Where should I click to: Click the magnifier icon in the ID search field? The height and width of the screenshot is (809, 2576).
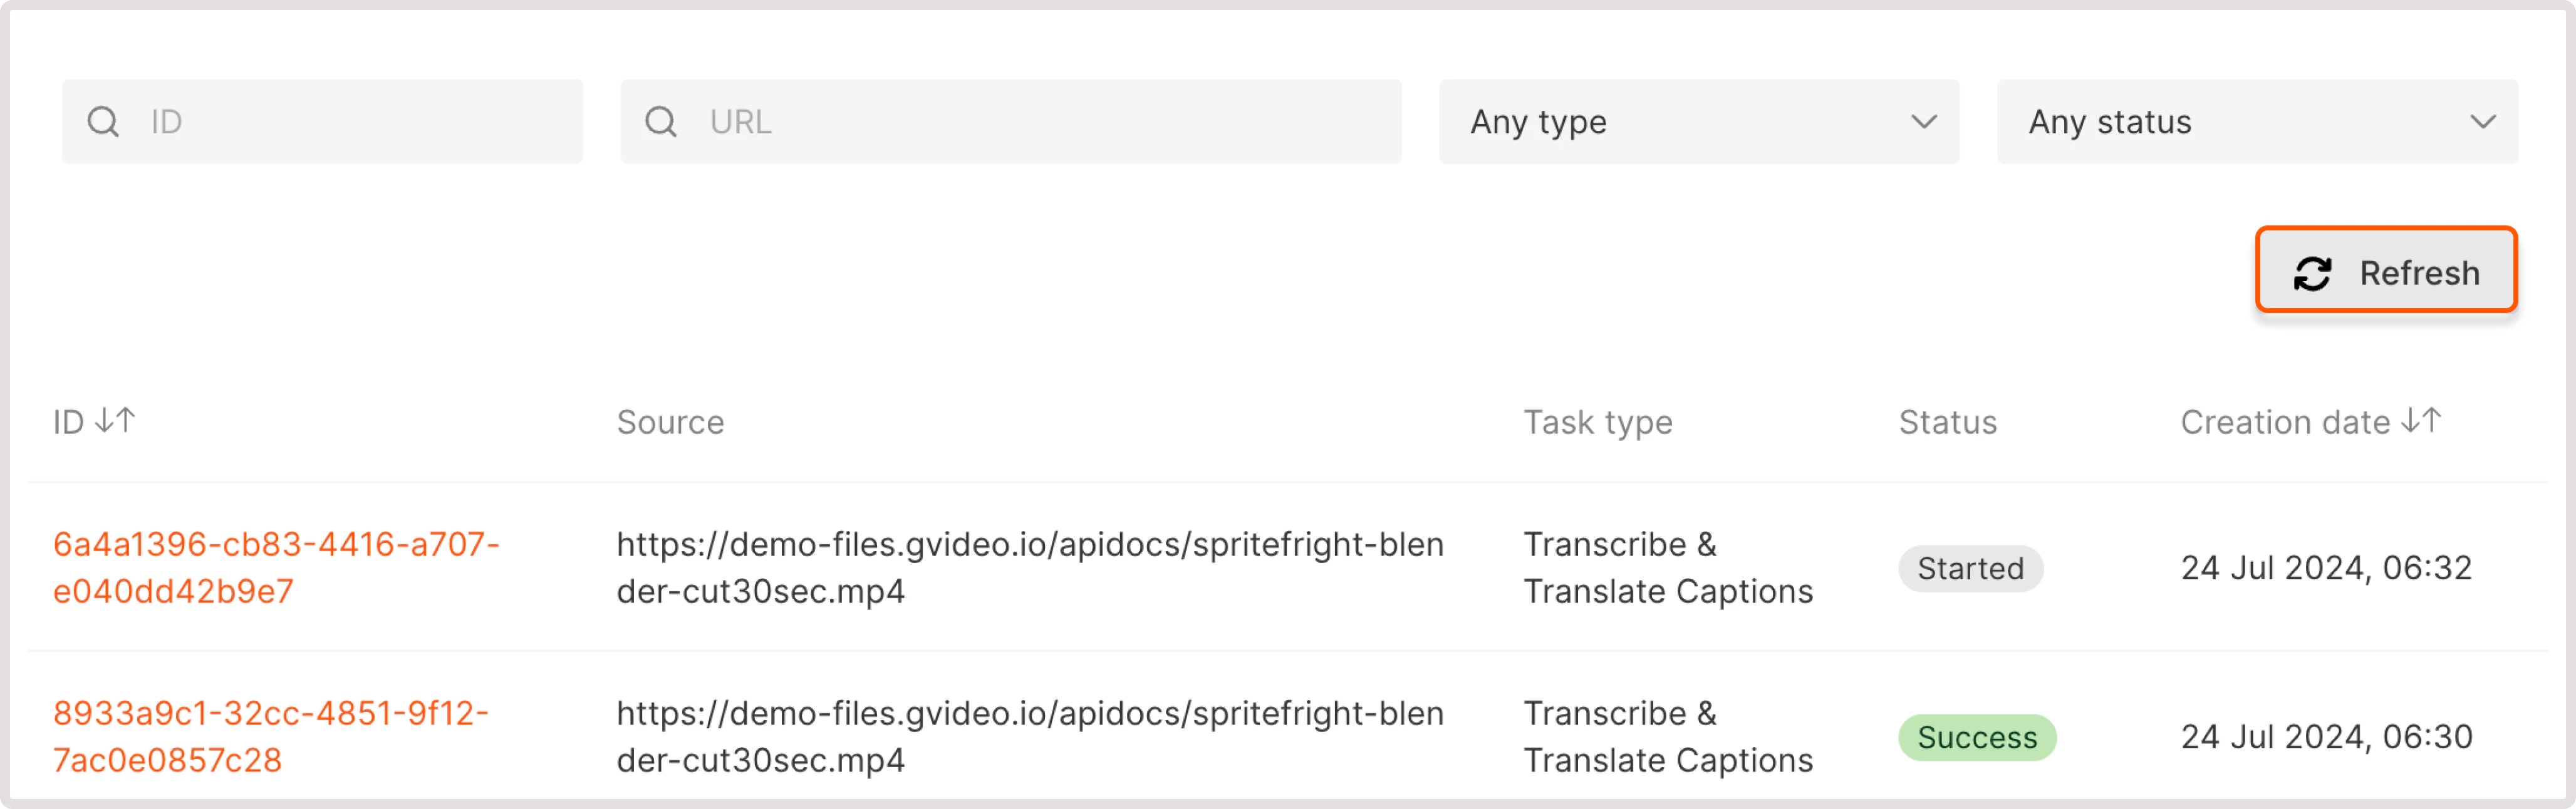pos(104,121)
